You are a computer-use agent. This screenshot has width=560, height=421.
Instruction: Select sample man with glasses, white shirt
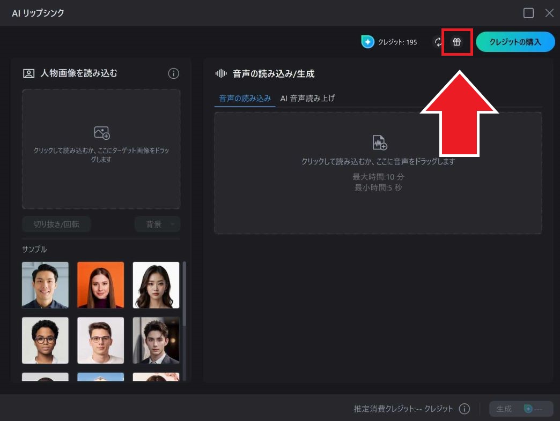(x=101, y=341)
